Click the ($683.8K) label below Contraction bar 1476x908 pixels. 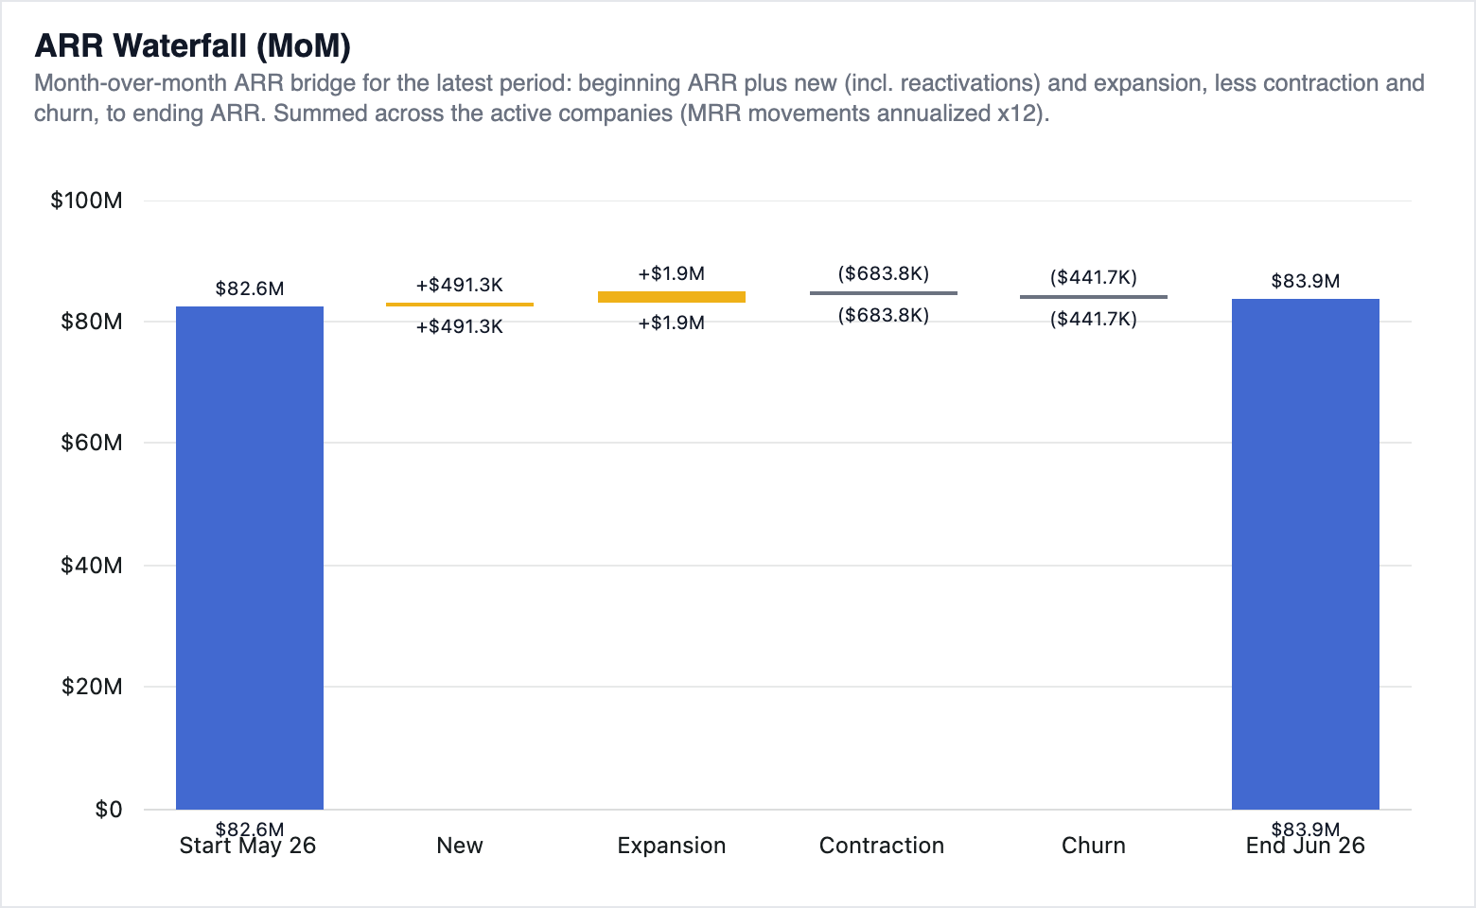coord(884,315)
